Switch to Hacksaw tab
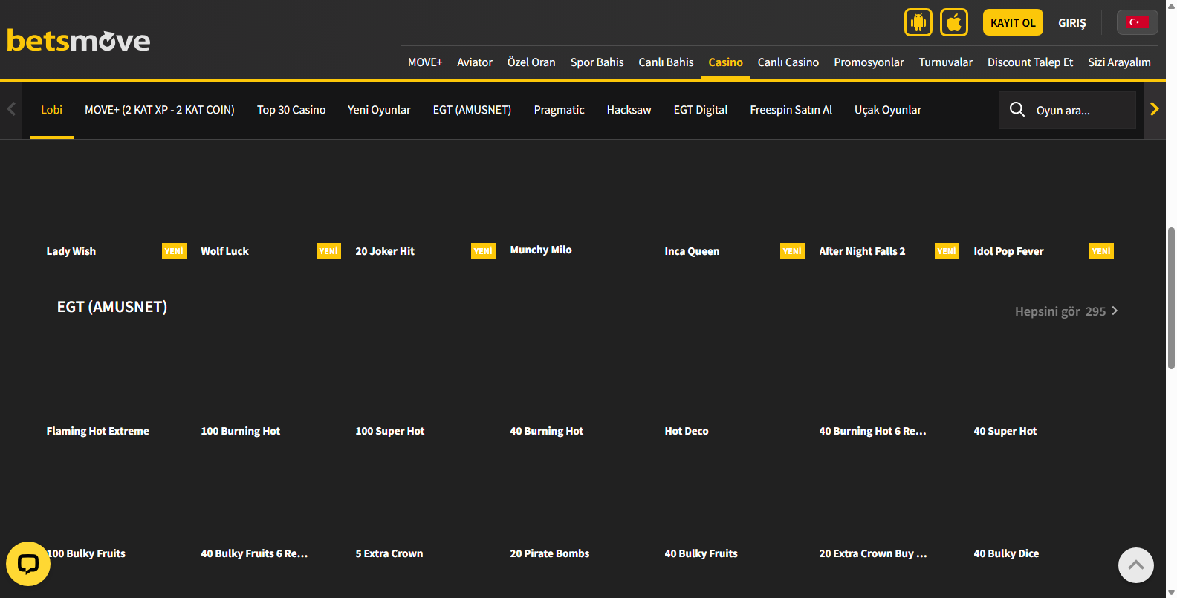The width and height of the screenshot is (1177, 598). (629, 110)
